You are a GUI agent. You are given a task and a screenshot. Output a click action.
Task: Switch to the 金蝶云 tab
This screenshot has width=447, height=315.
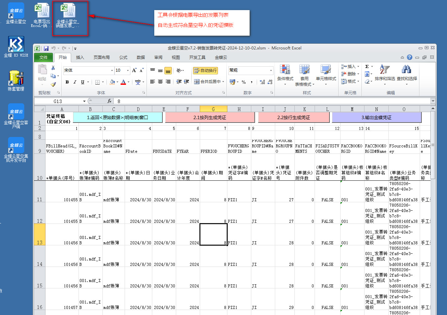[x=221, y=58]
